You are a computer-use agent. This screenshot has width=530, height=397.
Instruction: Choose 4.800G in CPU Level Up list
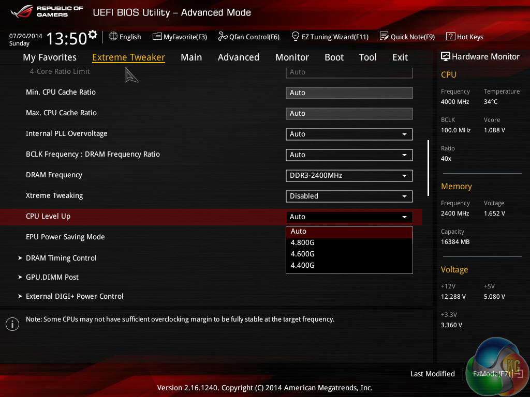(349, 243)
